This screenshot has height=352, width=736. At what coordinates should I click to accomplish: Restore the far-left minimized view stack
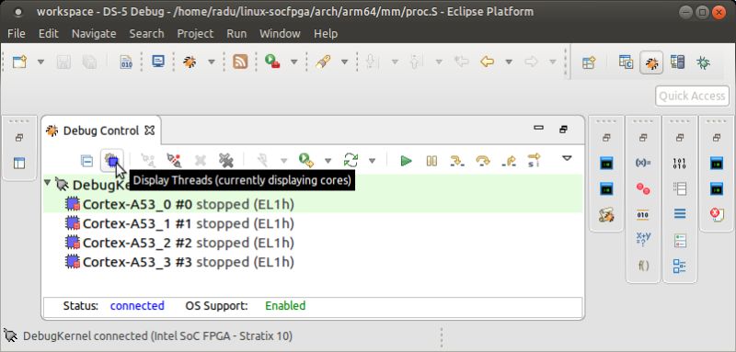pos(18,138)
